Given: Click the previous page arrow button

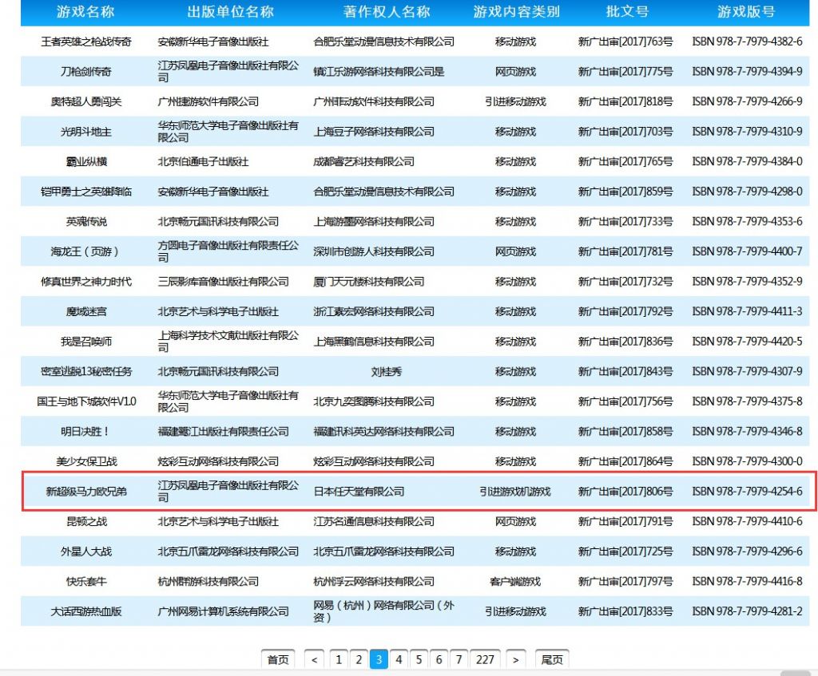Looking at the screenshot, I should 314,659.
